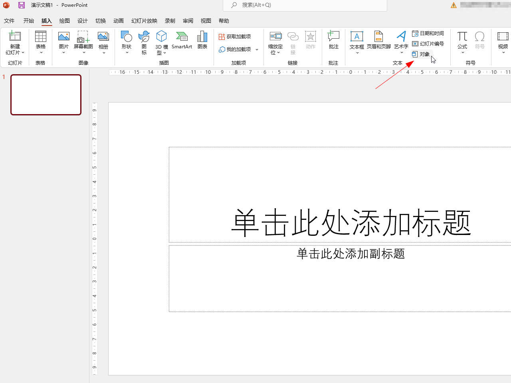Expand the Screenshot (屏幕截图) dropdown arrow
This screenshot has width=511, height=383.
coord(83,53)
